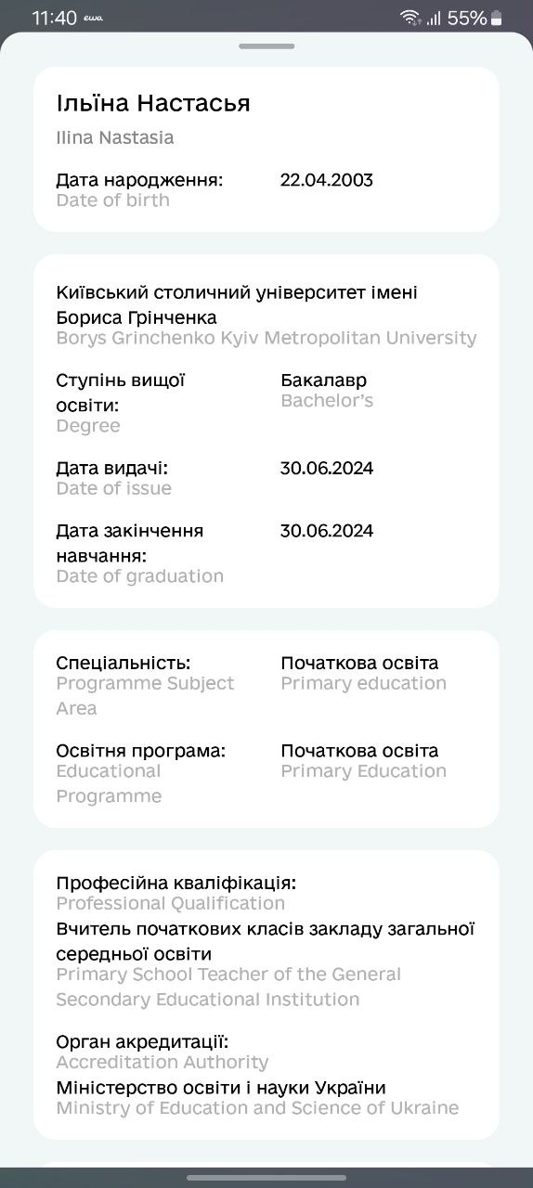Tap the Borys Grinchenko Kyiv Metropolitan University text
The width and height of the screenshot is (533, 1188).
tap(266, 338)
